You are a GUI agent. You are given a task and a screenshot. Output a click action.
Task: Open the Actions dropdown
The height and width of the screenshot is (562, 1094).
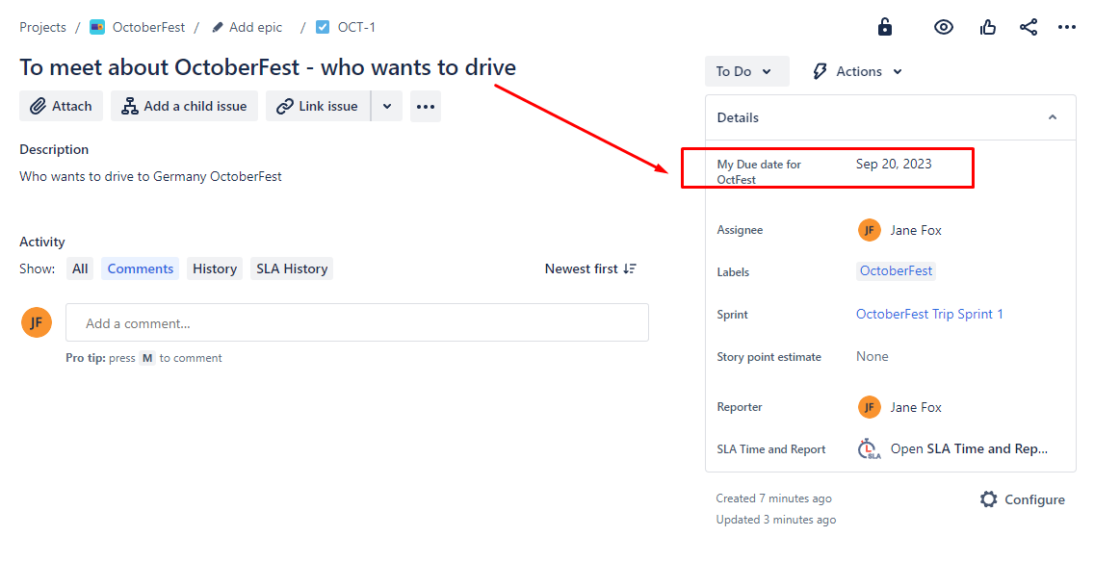[857, 71]
